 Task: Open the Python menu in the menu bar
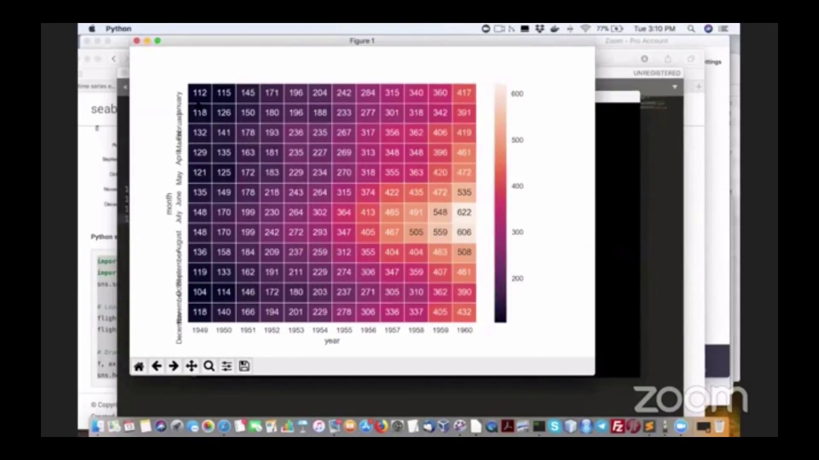118,29
